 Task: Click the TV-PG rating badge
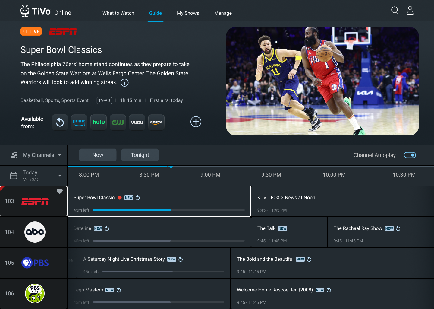[104, 100]
